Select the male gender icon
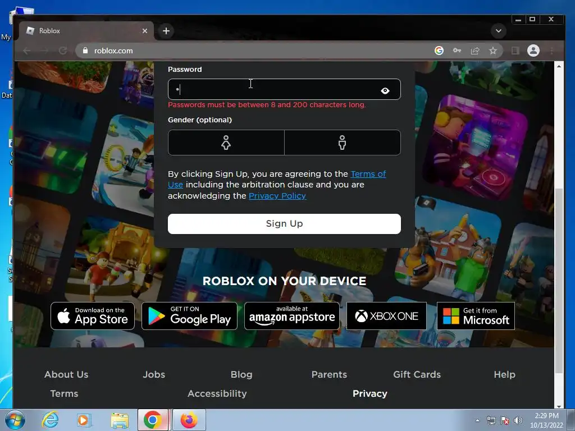The image size is (575, 431). (x=342, y=143)
